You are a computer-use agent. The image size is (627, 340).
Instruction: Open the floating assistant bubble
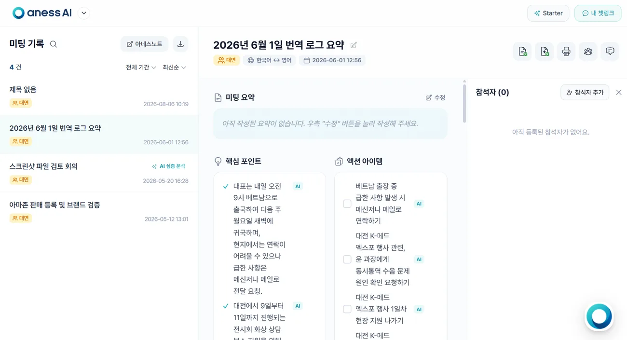pos(599,317)
